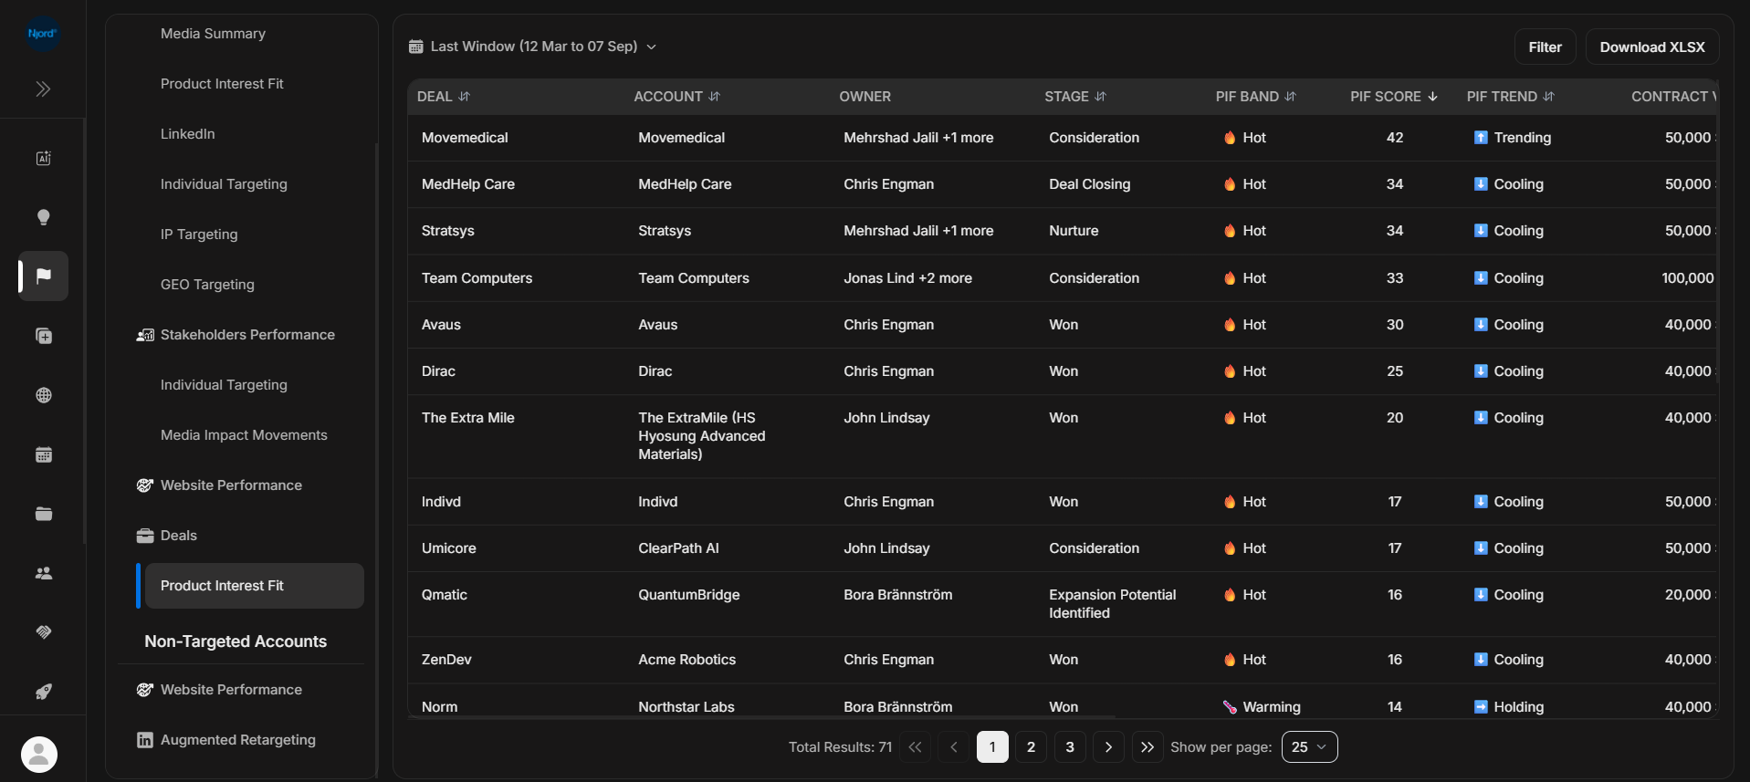The image size is (1750, 782).
Task: Expand the left navigation rail
Action: (x=43, y=89)
